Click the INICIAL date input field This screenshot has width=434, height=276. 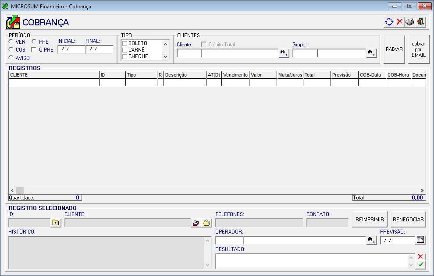coord(71,49)
